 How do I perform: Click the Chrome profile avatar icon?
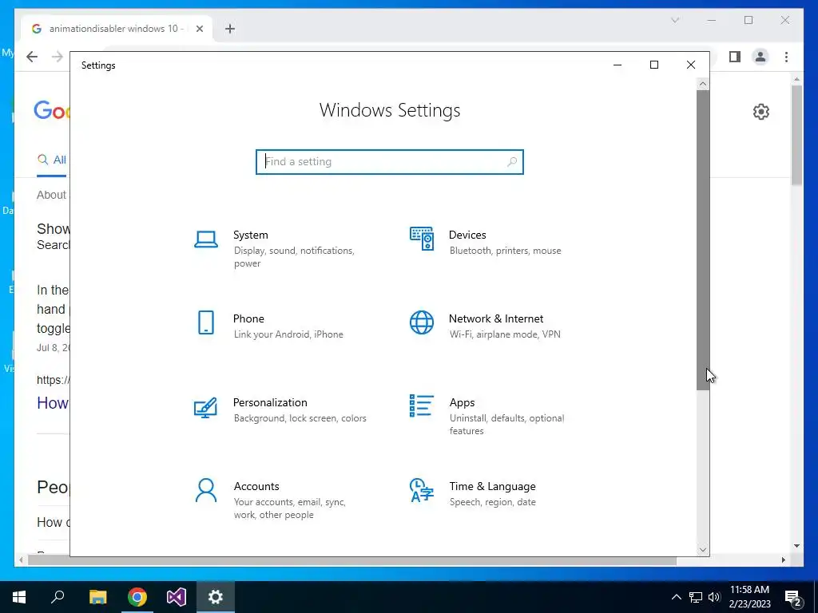pyautogui.click(x=760, y=57)
